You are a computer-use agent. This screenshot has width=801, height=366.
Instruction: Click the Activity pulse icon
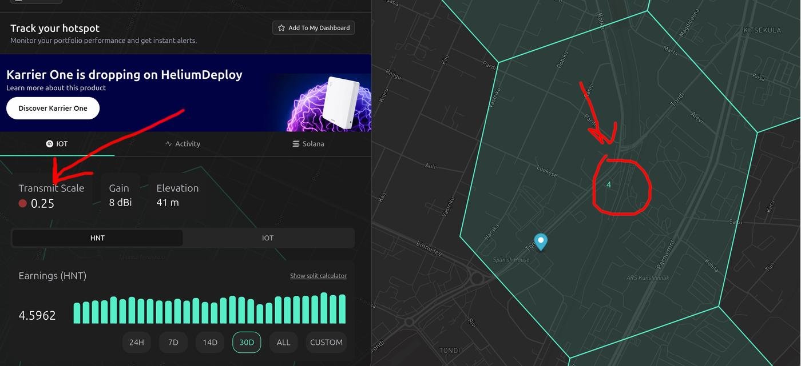tap(169, 144)
